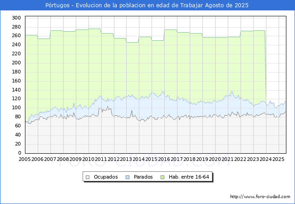Click the 60 y-axis value label

tap(18, 126)
